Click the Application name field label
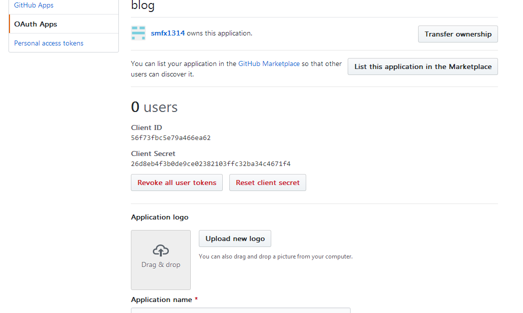The image size is (523, 313). click(161, 299)
